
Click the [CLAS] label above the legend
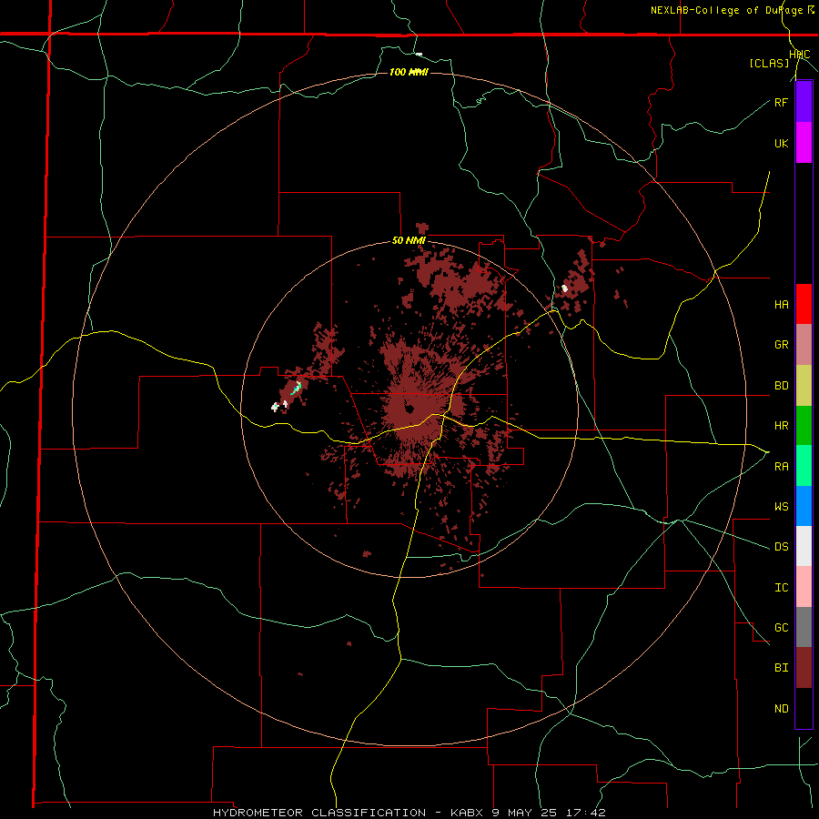tap(769, 63)
